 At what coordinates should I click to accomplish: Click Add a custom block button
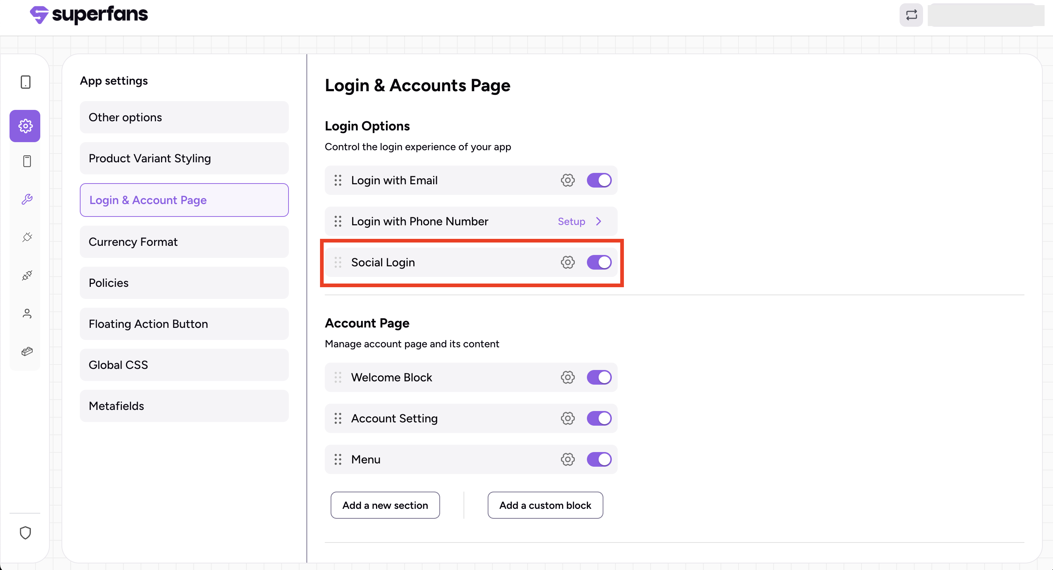(x=545, y=505)
